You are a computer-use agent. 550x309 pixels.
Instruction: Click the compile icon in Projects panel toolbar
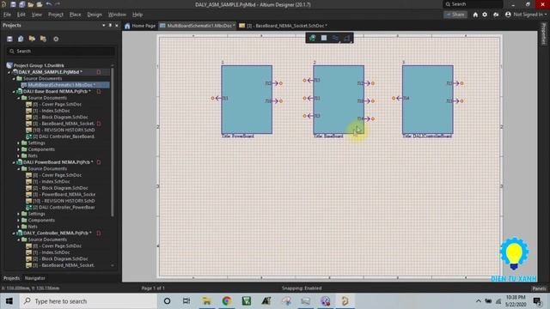pos(21,39)
